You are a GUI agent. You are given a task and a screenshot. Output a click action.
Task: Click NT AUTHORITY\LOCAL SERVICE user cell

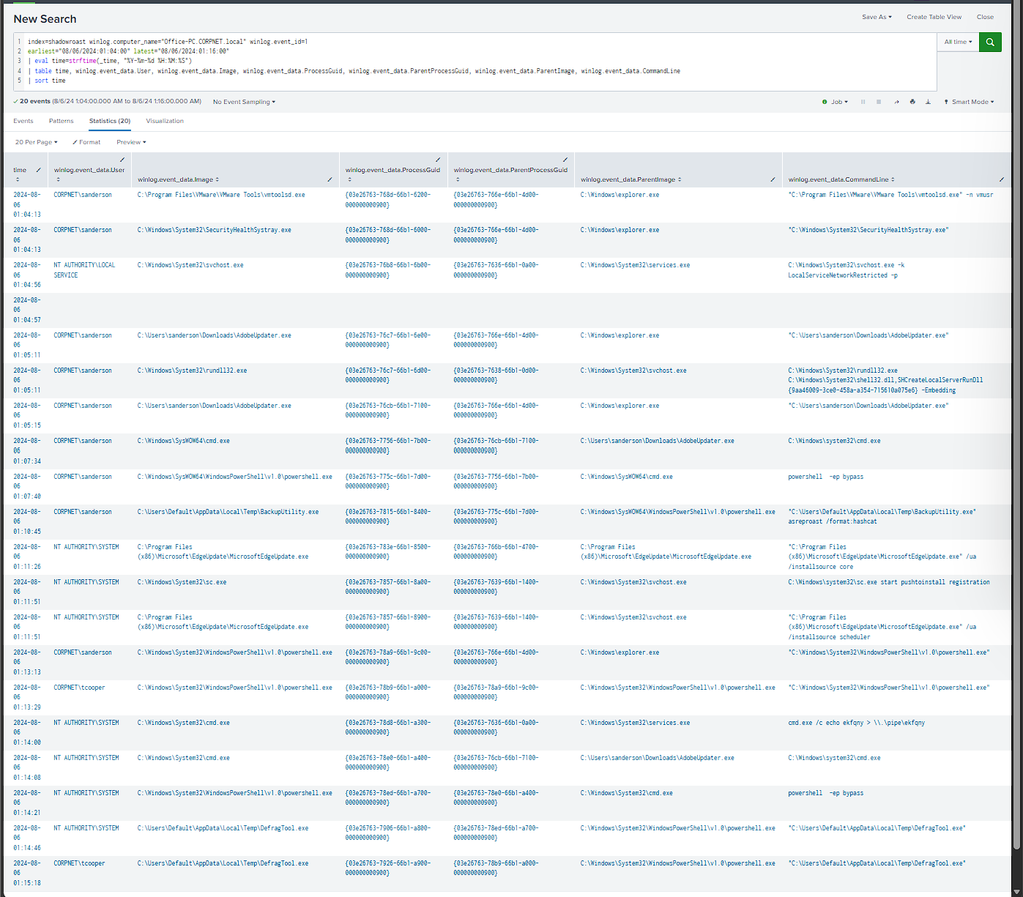click(84, 270)
